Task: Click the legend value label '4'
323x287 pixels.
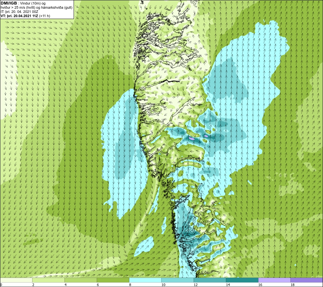Action: pyautogui.click(x=66, y=285)
